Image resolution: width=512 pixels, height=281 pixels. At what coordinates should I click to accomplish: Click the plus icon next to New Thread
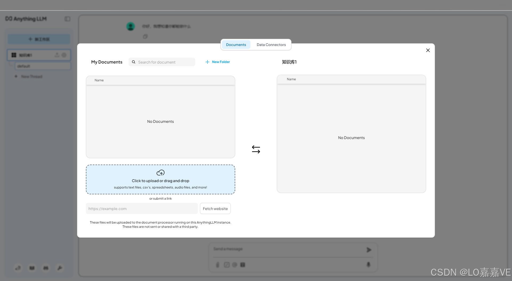[x=16, y=77]
